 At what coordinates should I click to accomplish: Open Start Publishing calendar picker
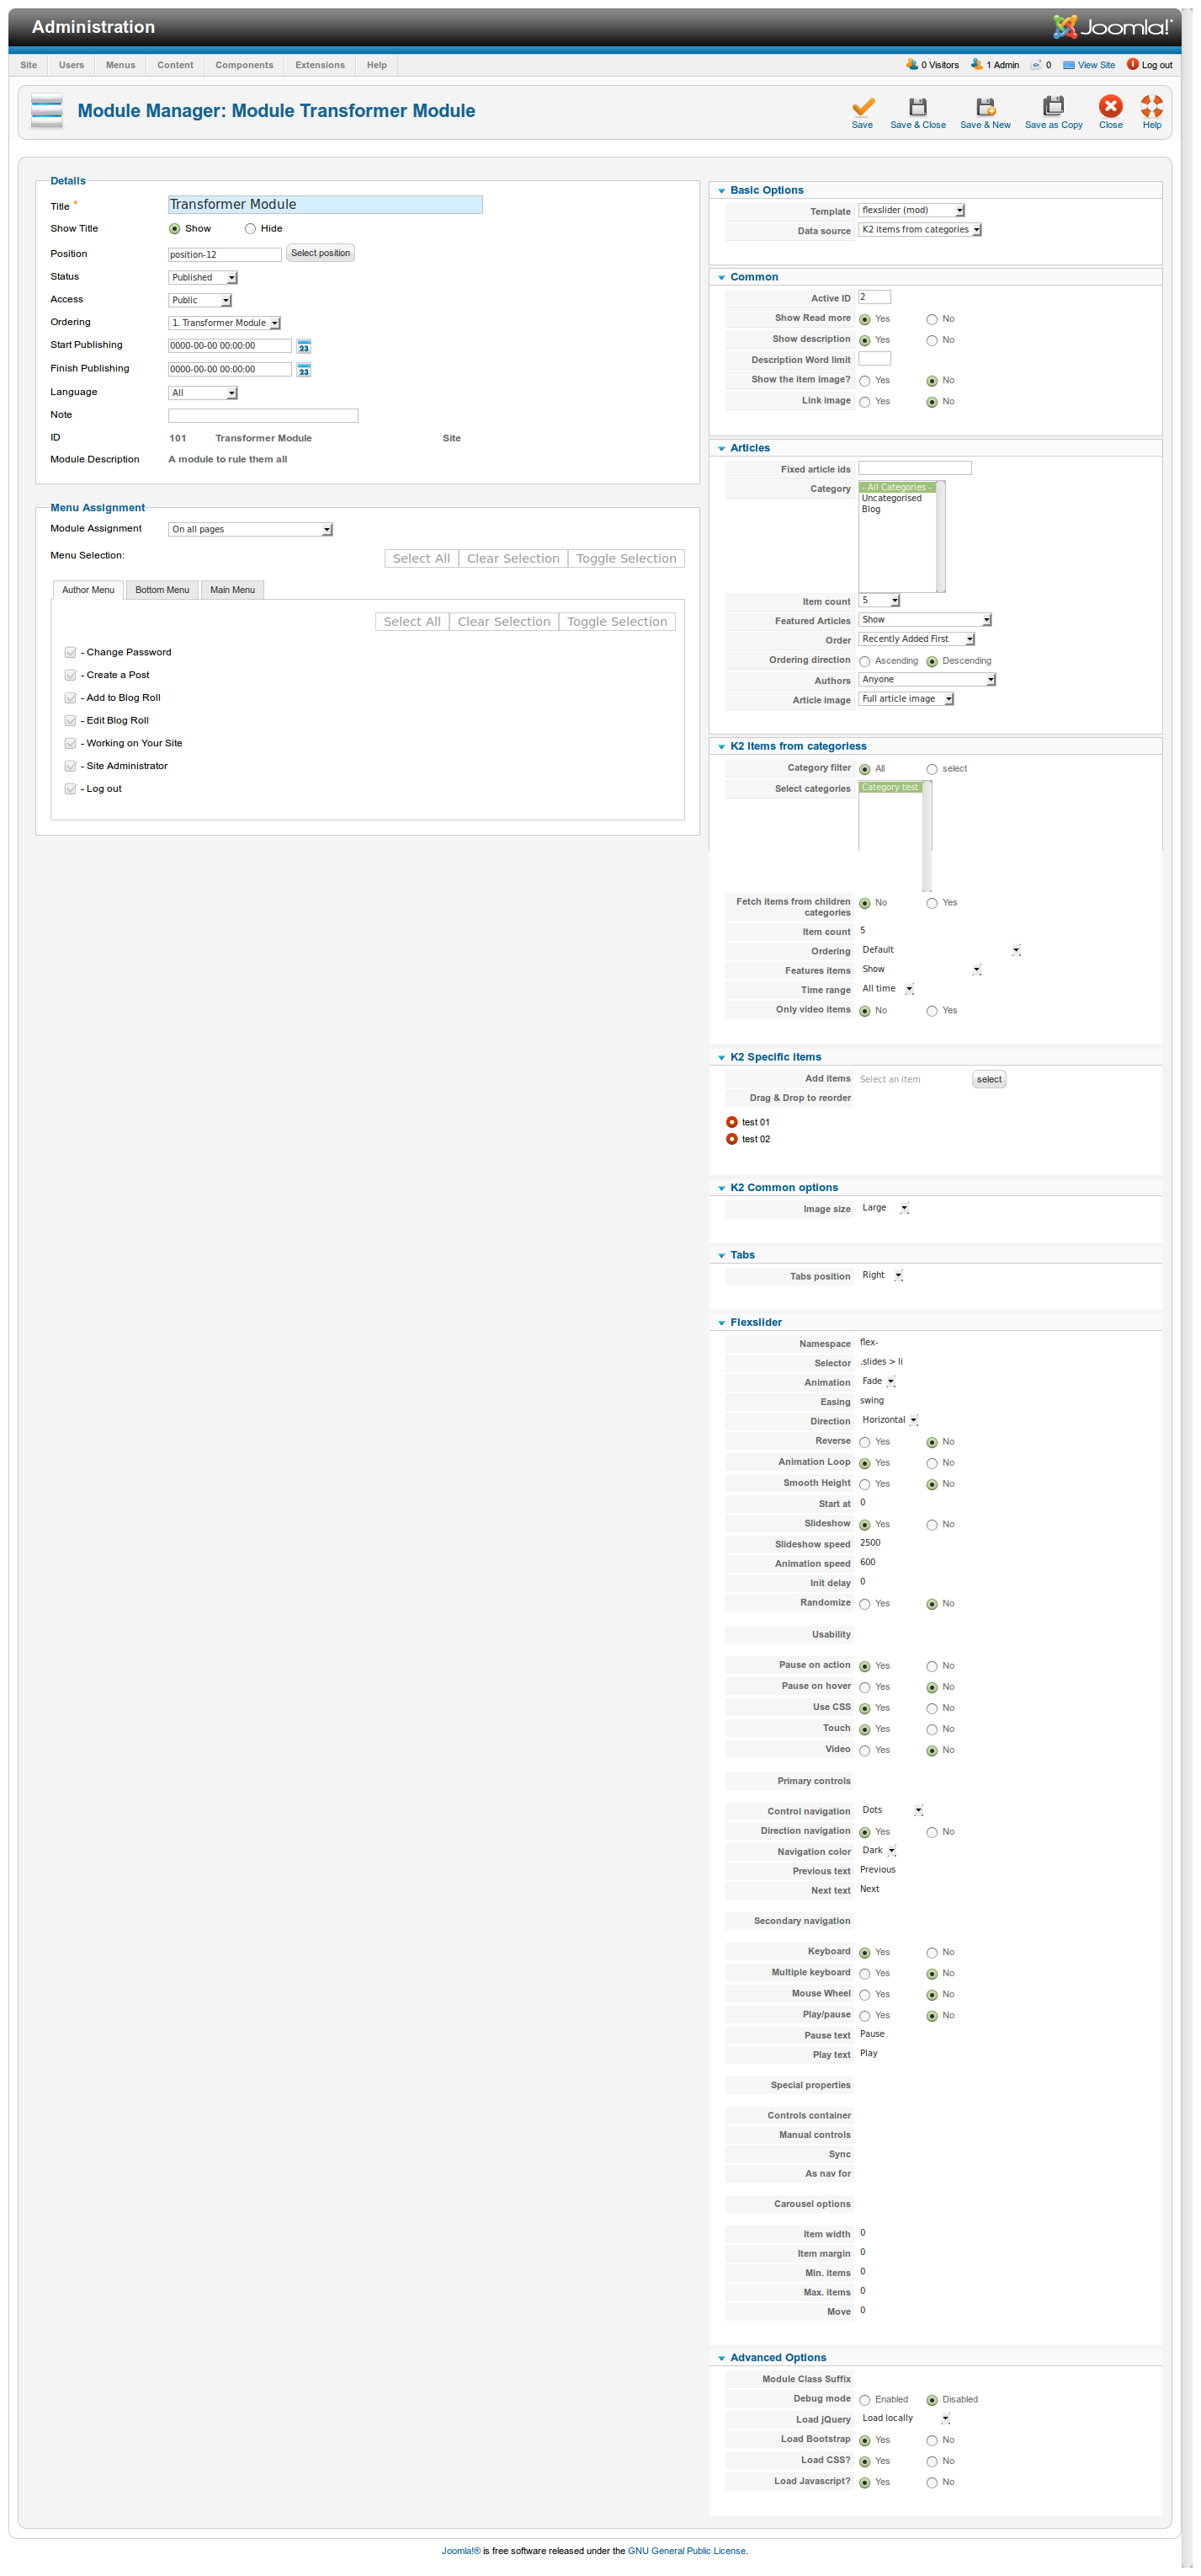click(304, 346)
